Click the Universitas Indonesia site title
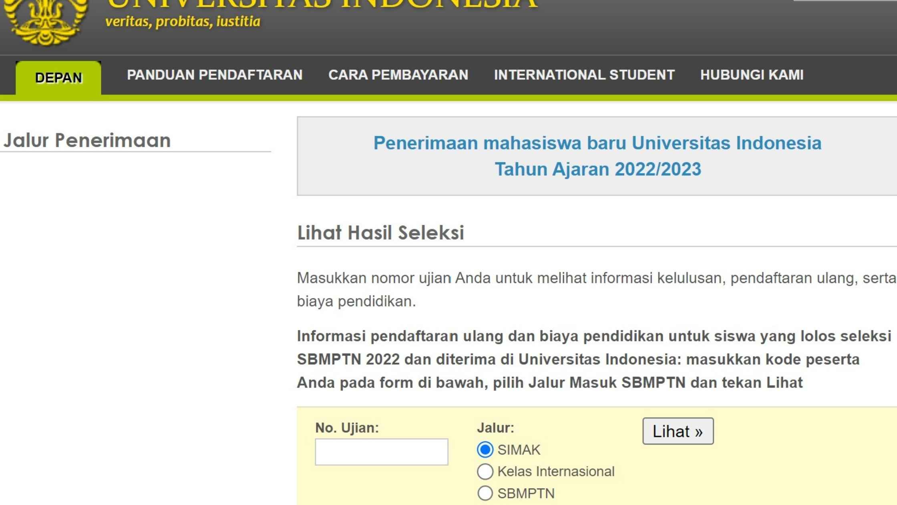The width and height of the screenshot is (897, 505). pyautogui.click(x=322, y=3)
